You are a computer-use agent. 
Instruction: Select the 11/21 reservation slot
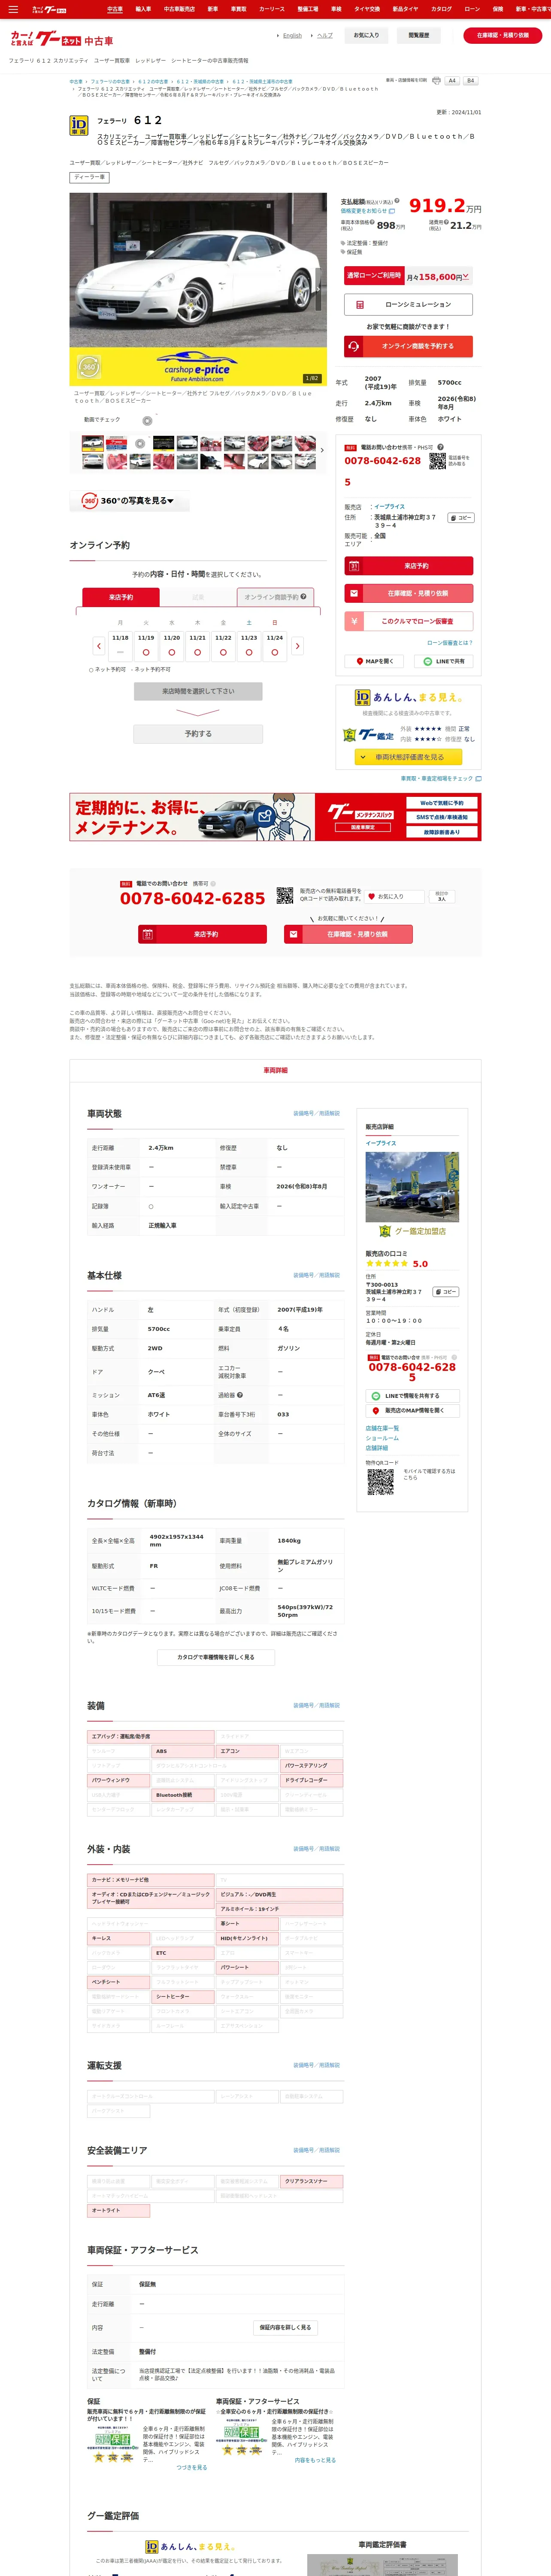[198, 646]
